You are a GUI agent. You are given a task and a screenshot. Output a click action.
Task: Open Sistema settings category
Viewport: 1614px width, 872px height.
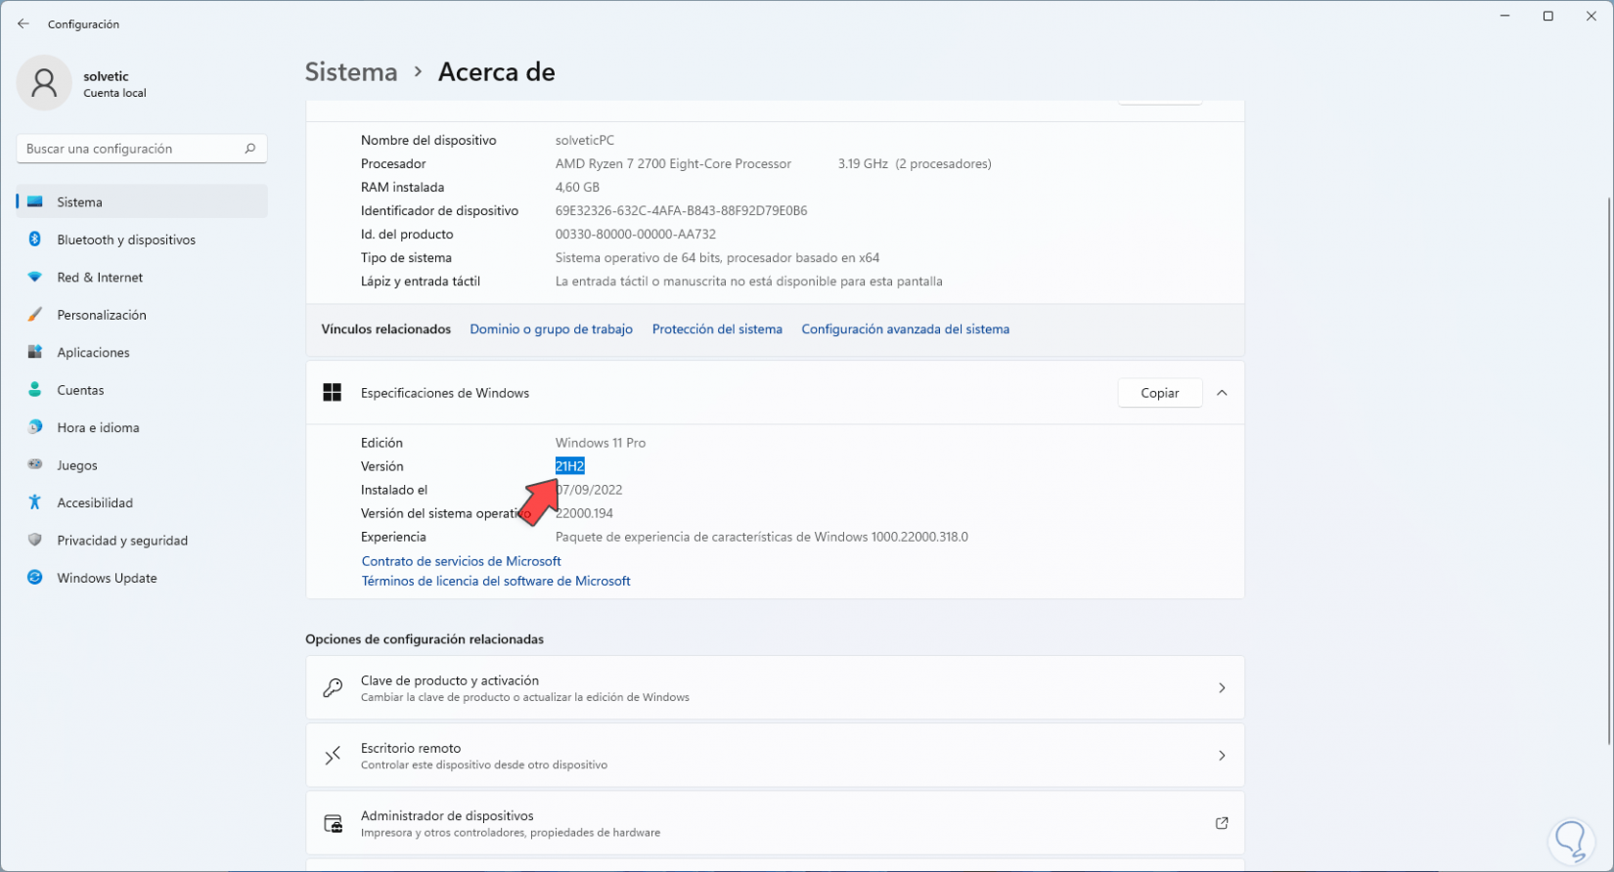pos(142,202)
